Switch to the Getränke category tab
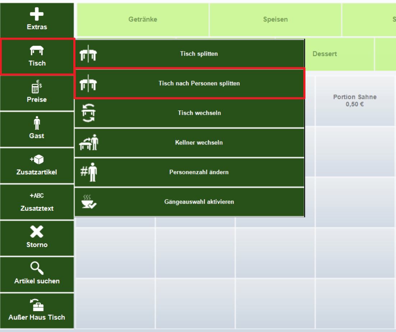Image resolution: width=396 pixels, height=332 pixels. click(x=143, y=19)
